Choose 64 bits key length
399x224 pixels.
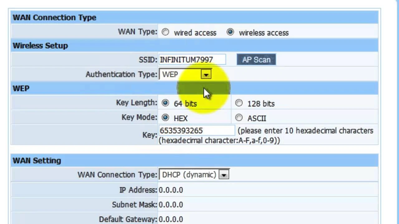click(165, 103)
